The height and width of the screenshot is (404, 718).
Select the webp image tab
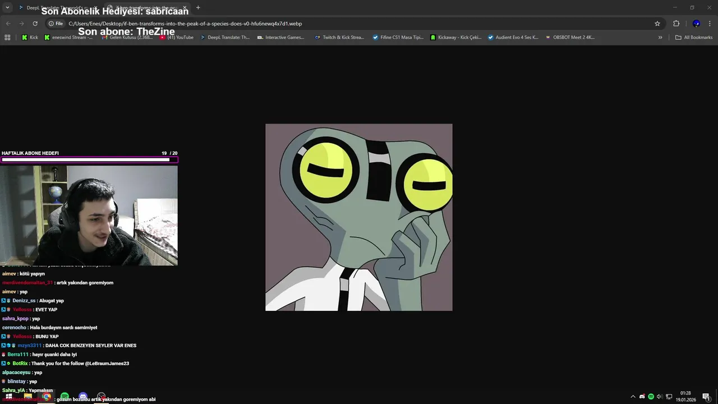pyautogui.click(x=147, y=8)
